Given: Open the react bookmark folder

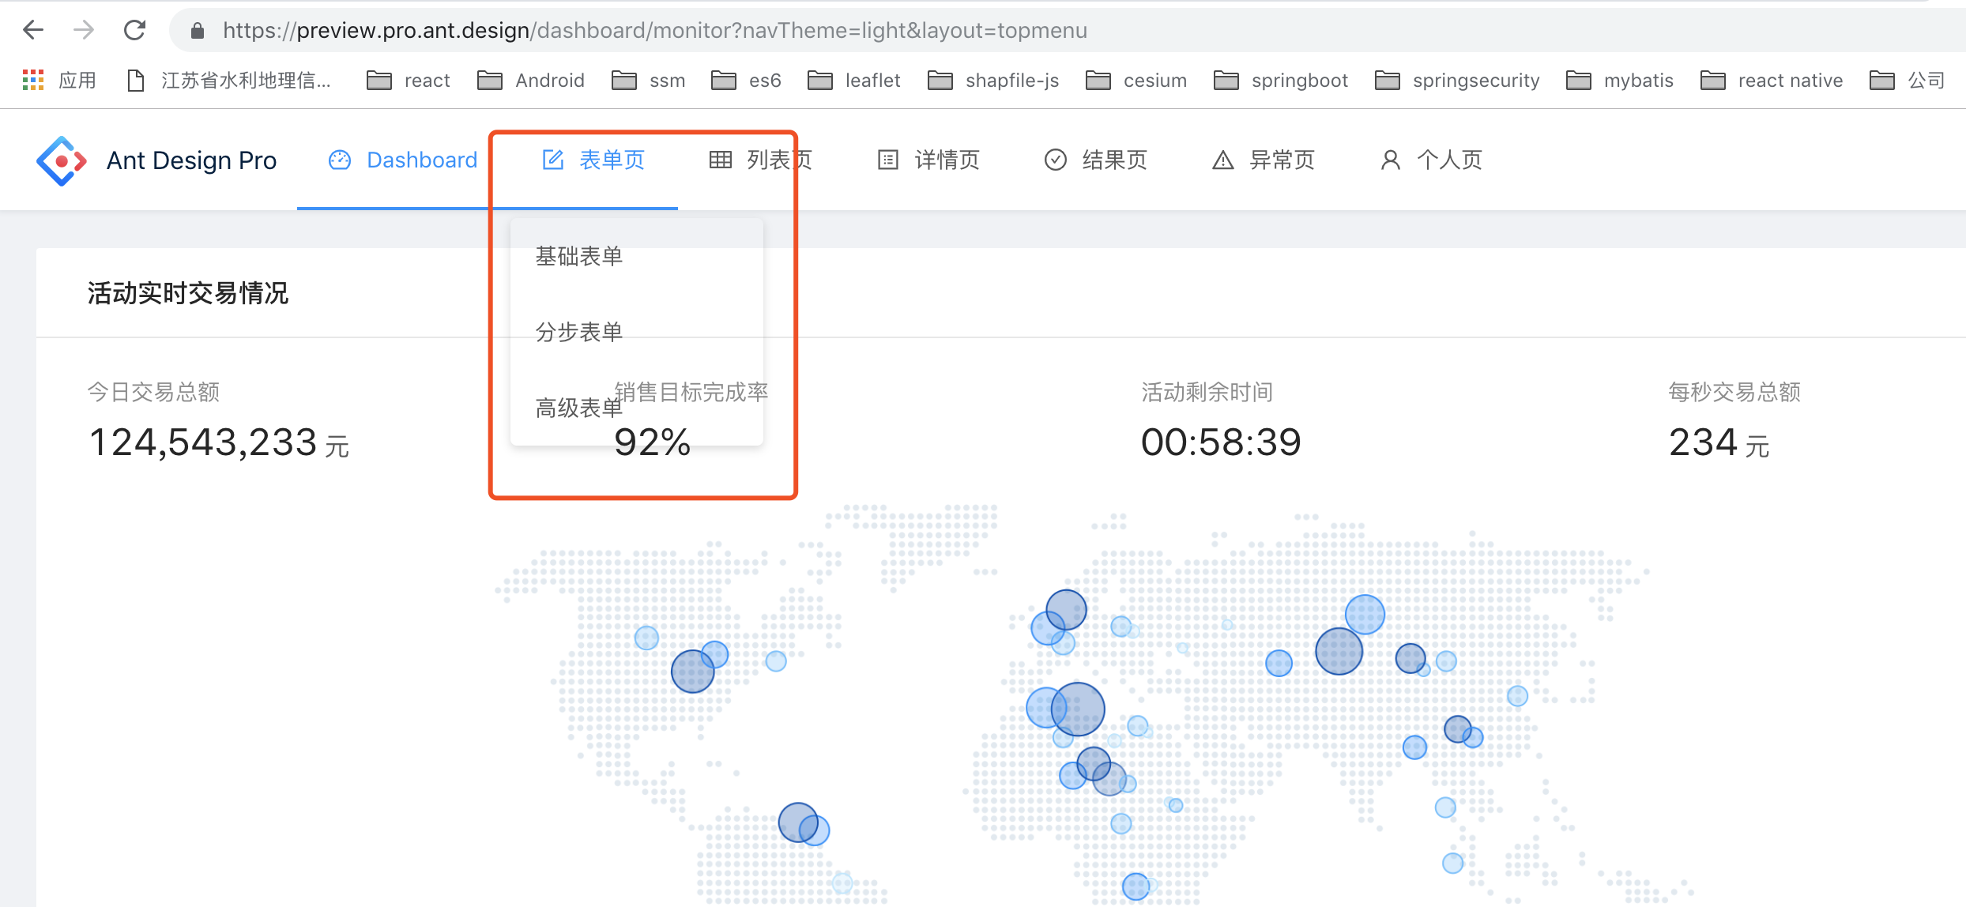Looking at the screenshot, I should coord(409,80).
